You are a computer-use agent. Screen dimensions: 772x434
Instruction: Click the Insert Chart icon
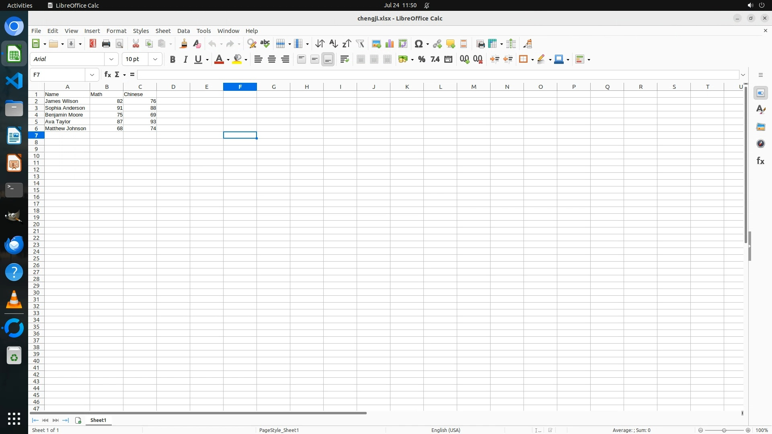(389, 44)
